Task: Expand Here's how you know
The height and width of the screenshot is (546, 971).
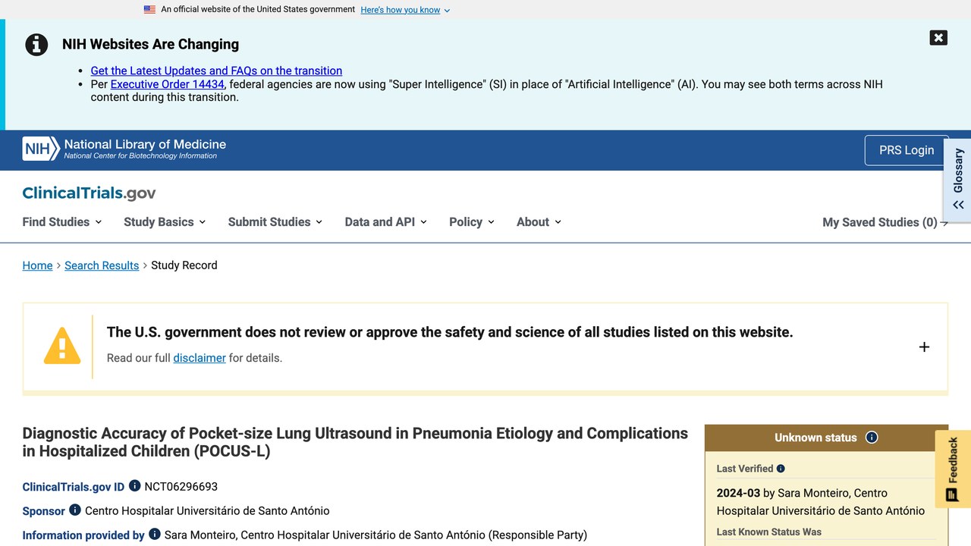Action: pos(405,10)
